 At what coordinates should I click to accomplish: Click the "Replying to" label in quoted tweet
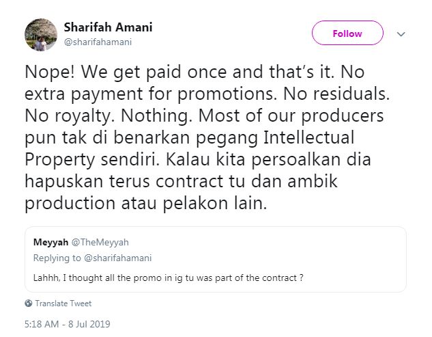57,258
